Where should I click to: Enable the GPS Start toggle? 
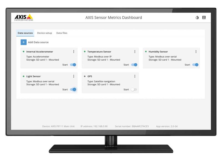coord(133,89)
